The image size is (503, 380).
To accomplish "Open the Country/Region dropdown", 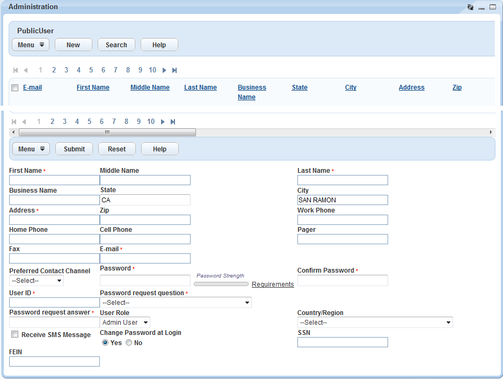I will (375, 323).
